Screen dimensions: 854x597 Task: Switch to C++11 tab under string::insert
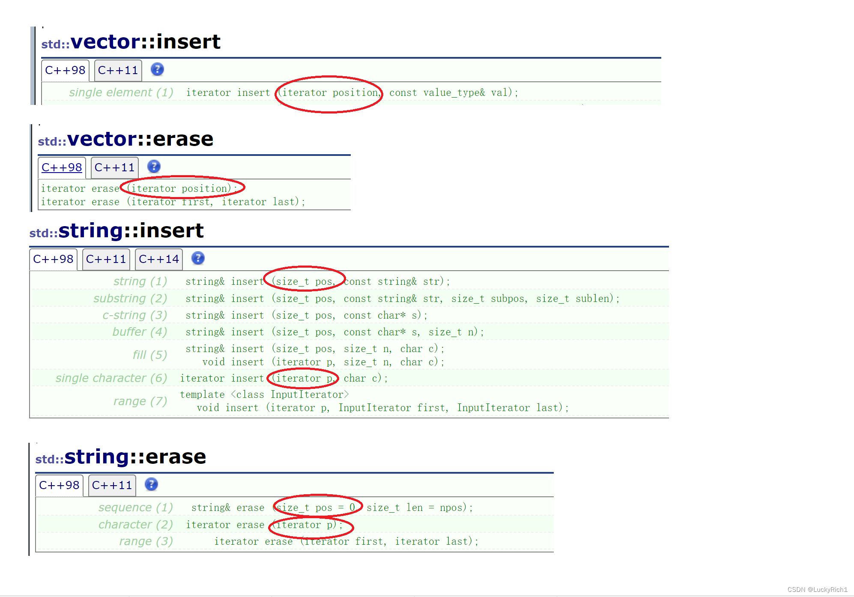106,260
